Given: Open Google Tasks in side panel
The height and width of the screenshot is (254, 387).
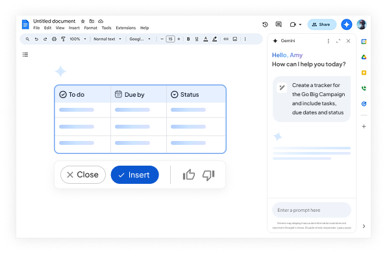Looking at the screenshot, I should [x=364, y=104].
